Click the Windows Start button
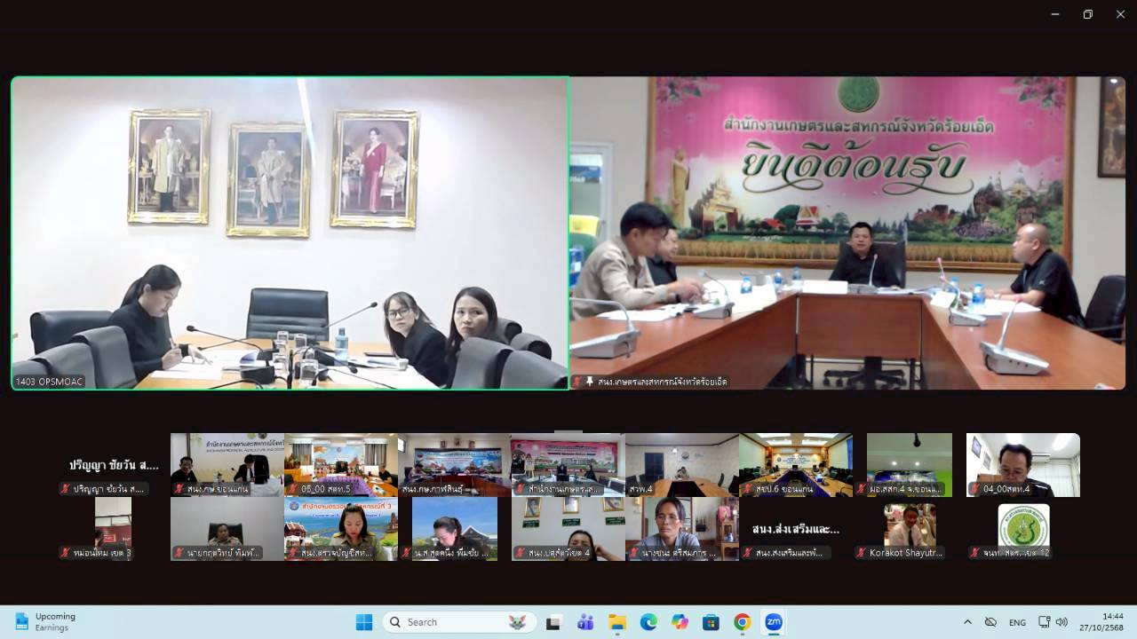Image resolution: width=1137 pixels, height=639 pixels. (364, 622)
